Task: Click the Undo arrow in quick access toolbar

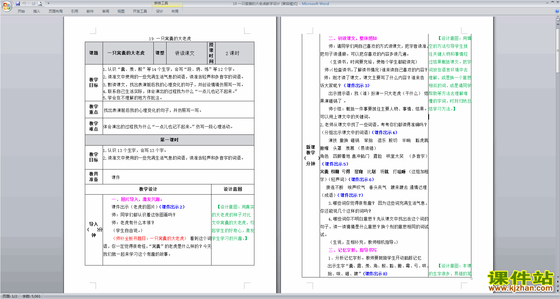Action: [24, 4]
